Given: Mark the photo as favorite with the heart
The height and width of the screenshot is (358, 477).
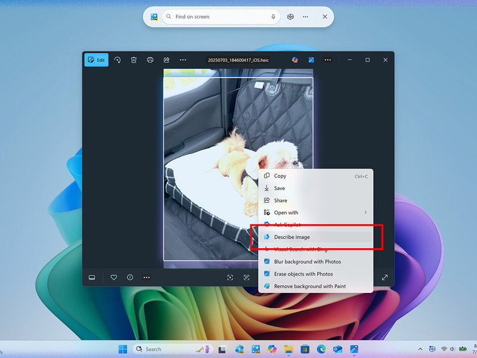Looking at the screenshot, I should point(114,277).
